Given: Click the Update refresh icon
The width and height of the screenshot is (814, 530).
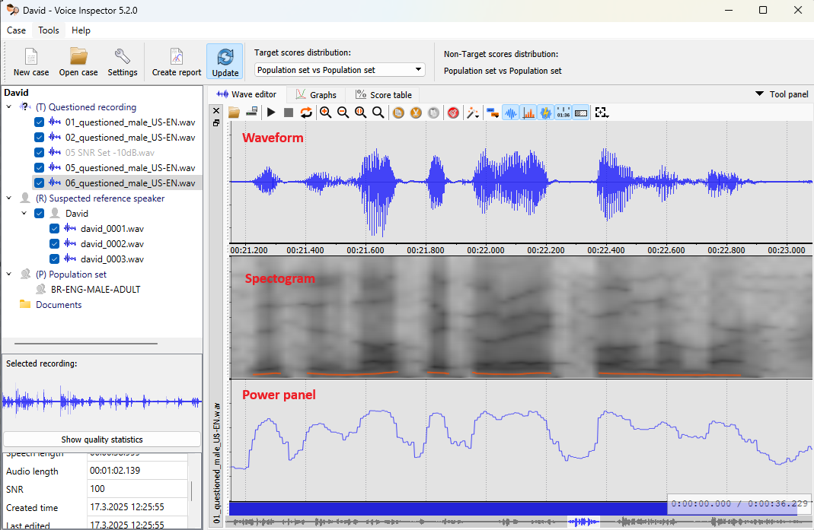Looking at the screenshot, I should [x=225, y=56].
